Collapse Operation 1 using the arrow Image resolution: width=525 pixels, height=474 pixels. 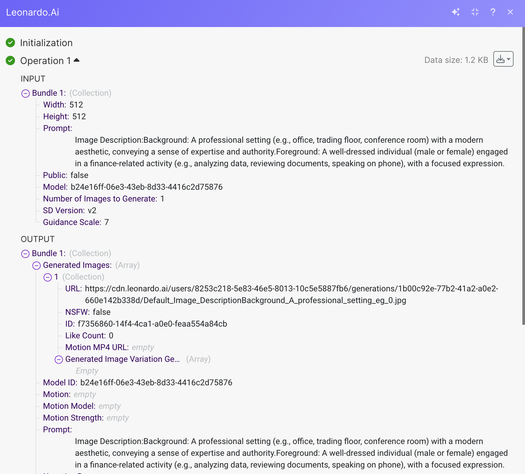pyautogui.click(x=77, y=60)
